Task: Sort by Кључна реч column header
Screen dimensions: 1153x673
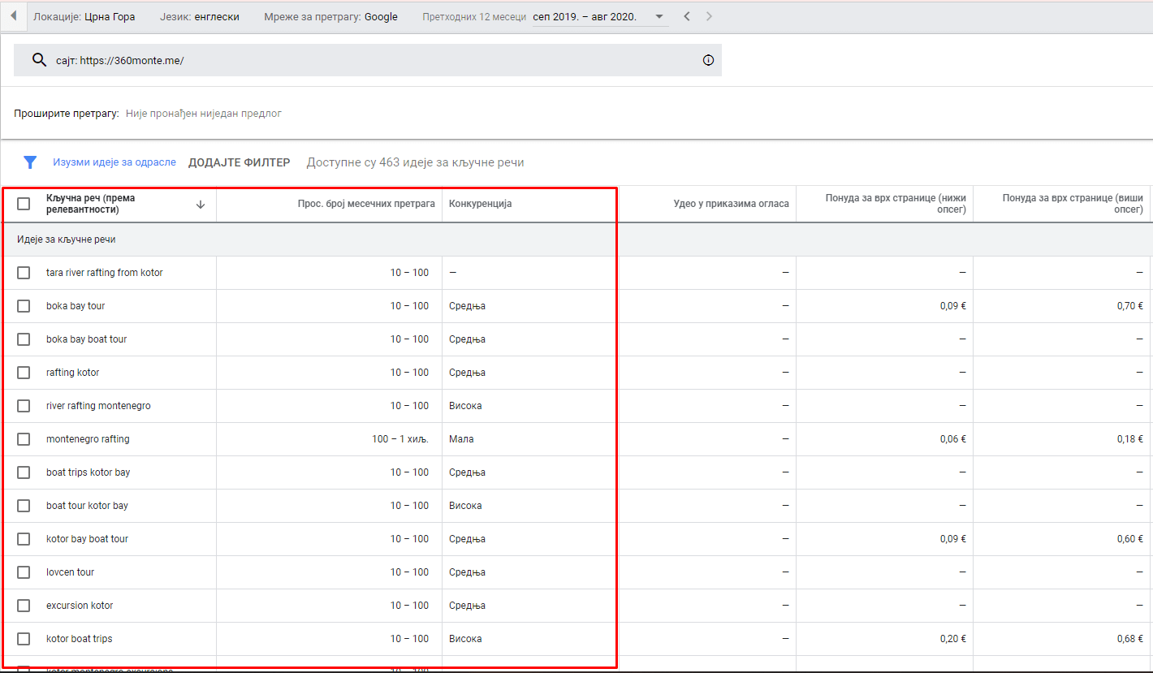Action: (x=90, y=204)
